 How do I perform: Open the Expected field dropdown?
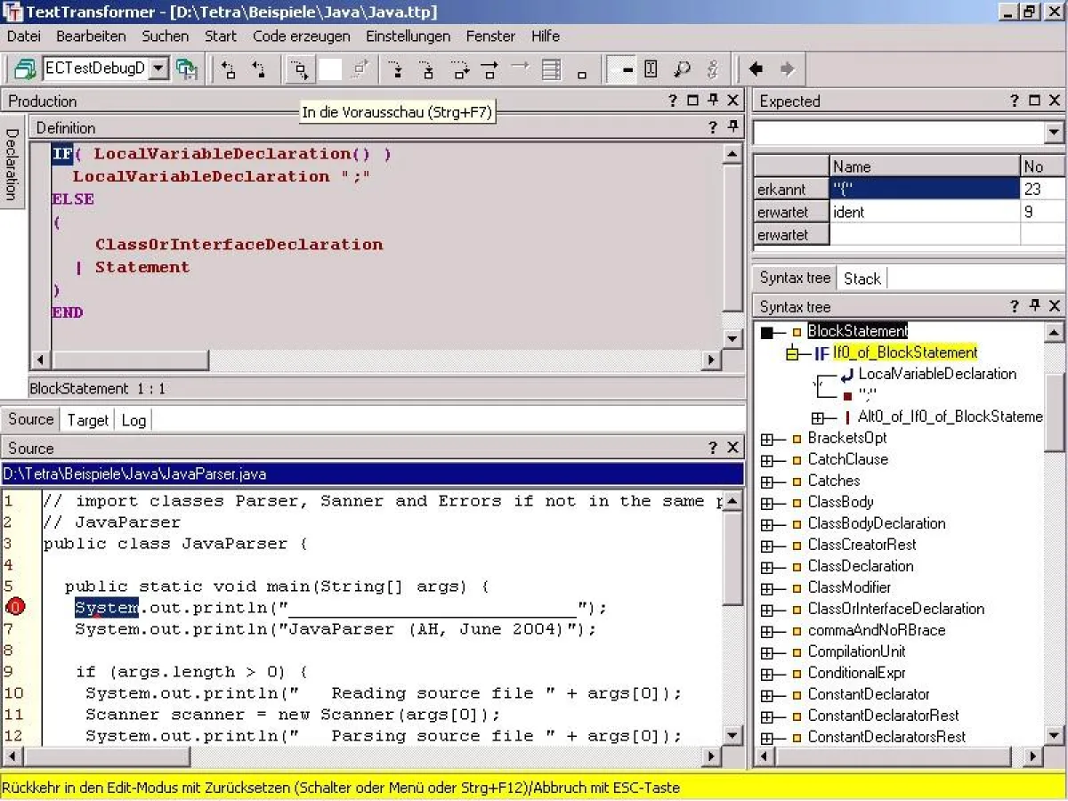tap(1055, 133)
